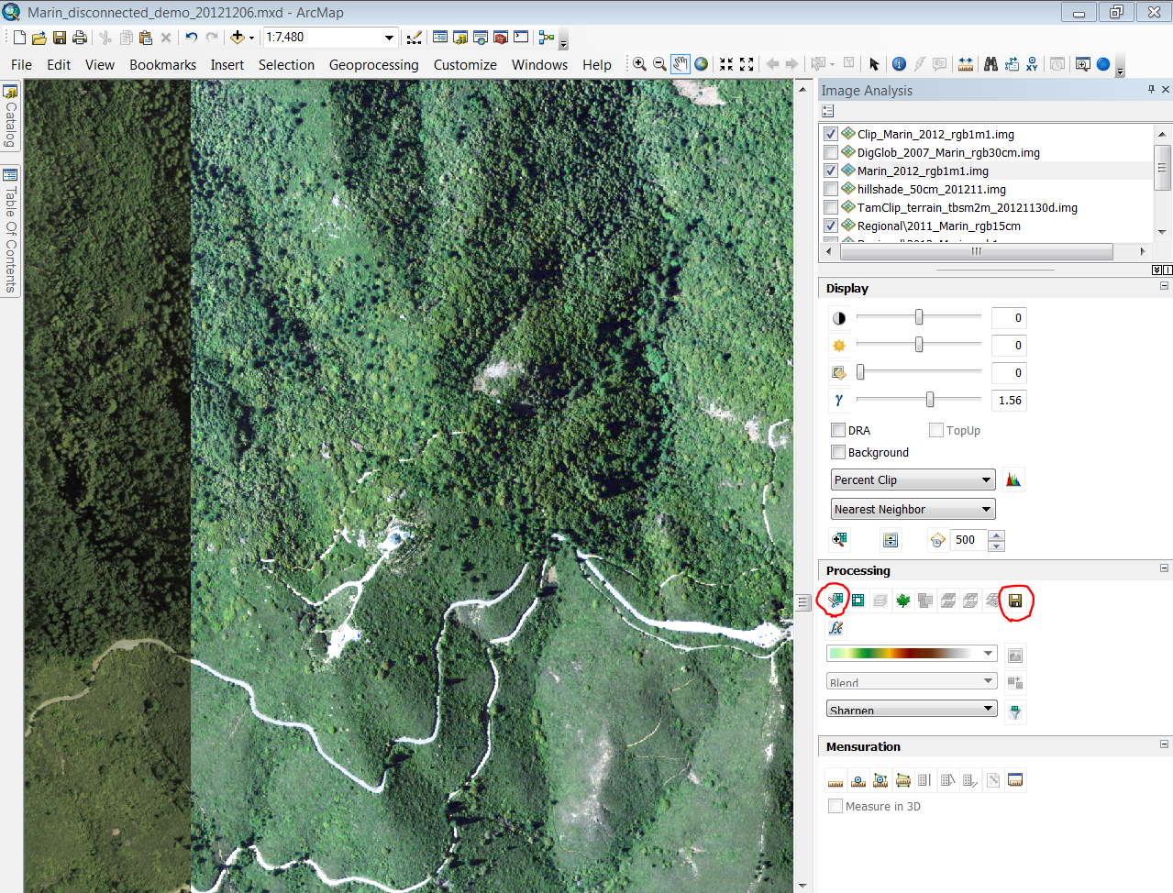Open the Customize menu

[465, 65]
